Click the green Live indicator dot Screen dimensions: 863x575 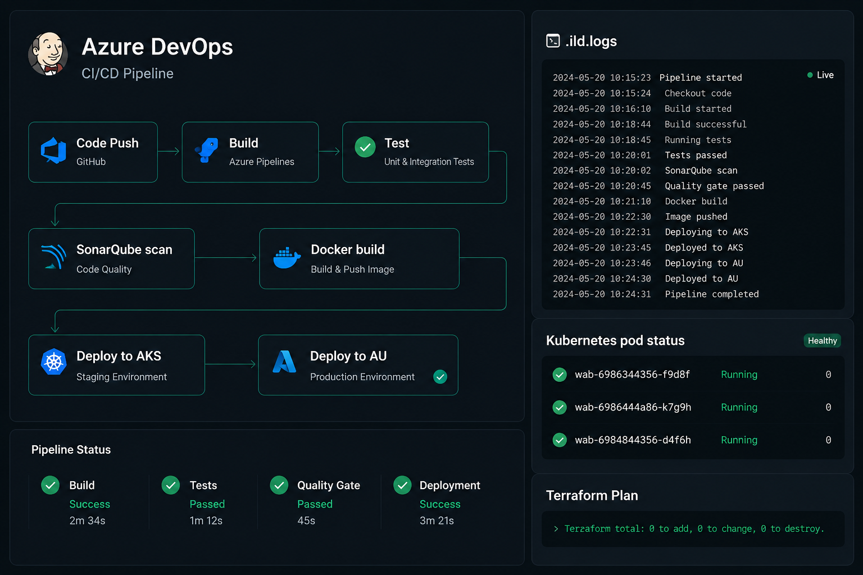coord(810,75)
